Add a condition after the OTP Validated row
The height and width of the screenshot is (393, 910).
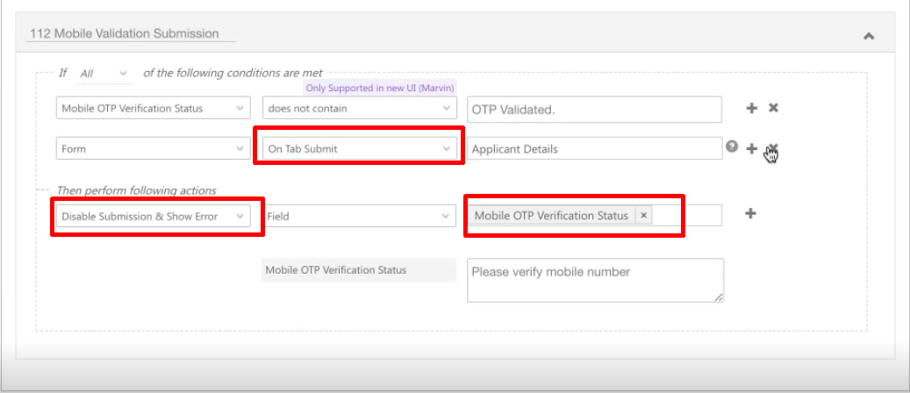point(751,108)
